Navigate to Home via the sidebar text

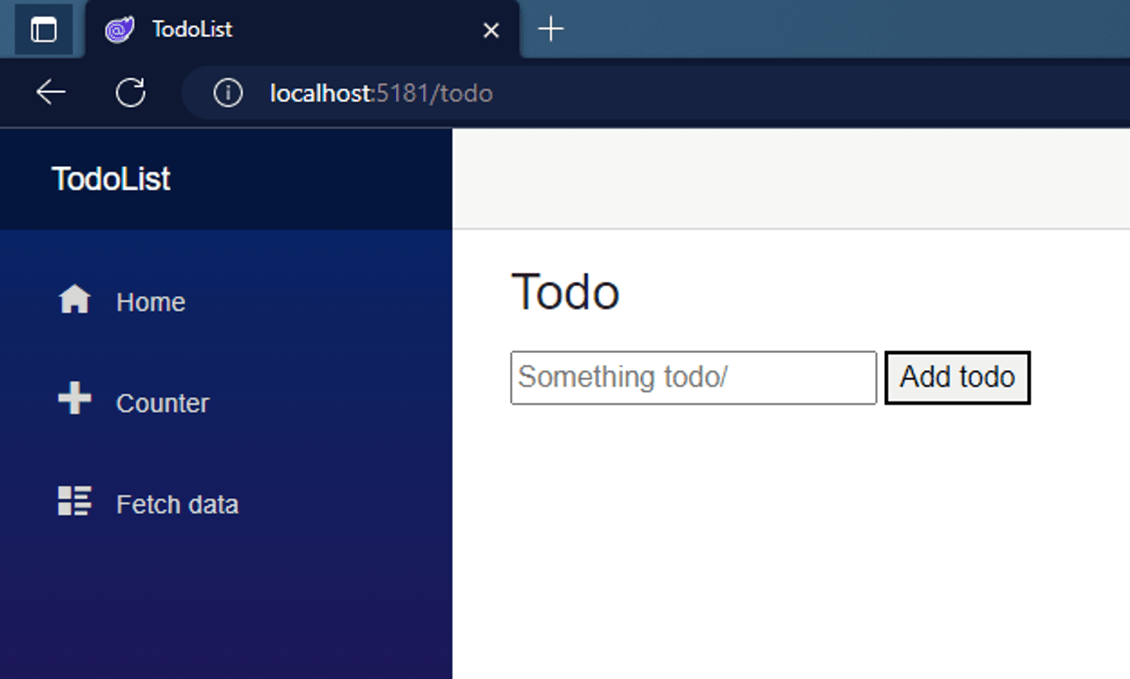coord(150,302)
